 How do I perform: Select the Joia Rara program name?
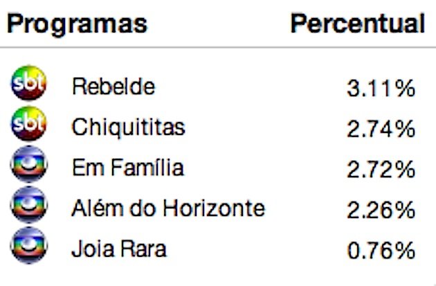tap(119, 249)
